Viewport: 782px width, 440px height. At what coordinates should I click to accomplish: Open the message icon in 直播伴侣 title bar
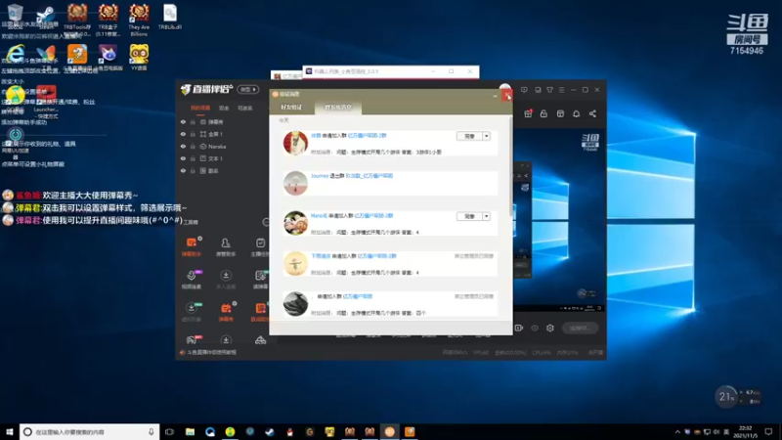(524, 90)
